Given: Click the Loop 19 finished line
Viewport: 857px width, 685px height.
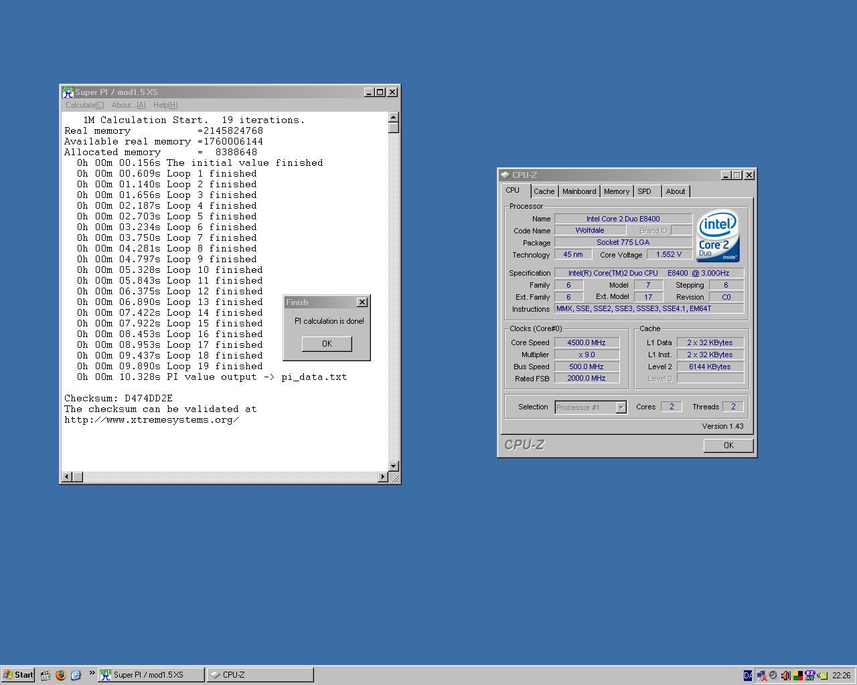Looking at the screenshot, I should tap(169, 366).
